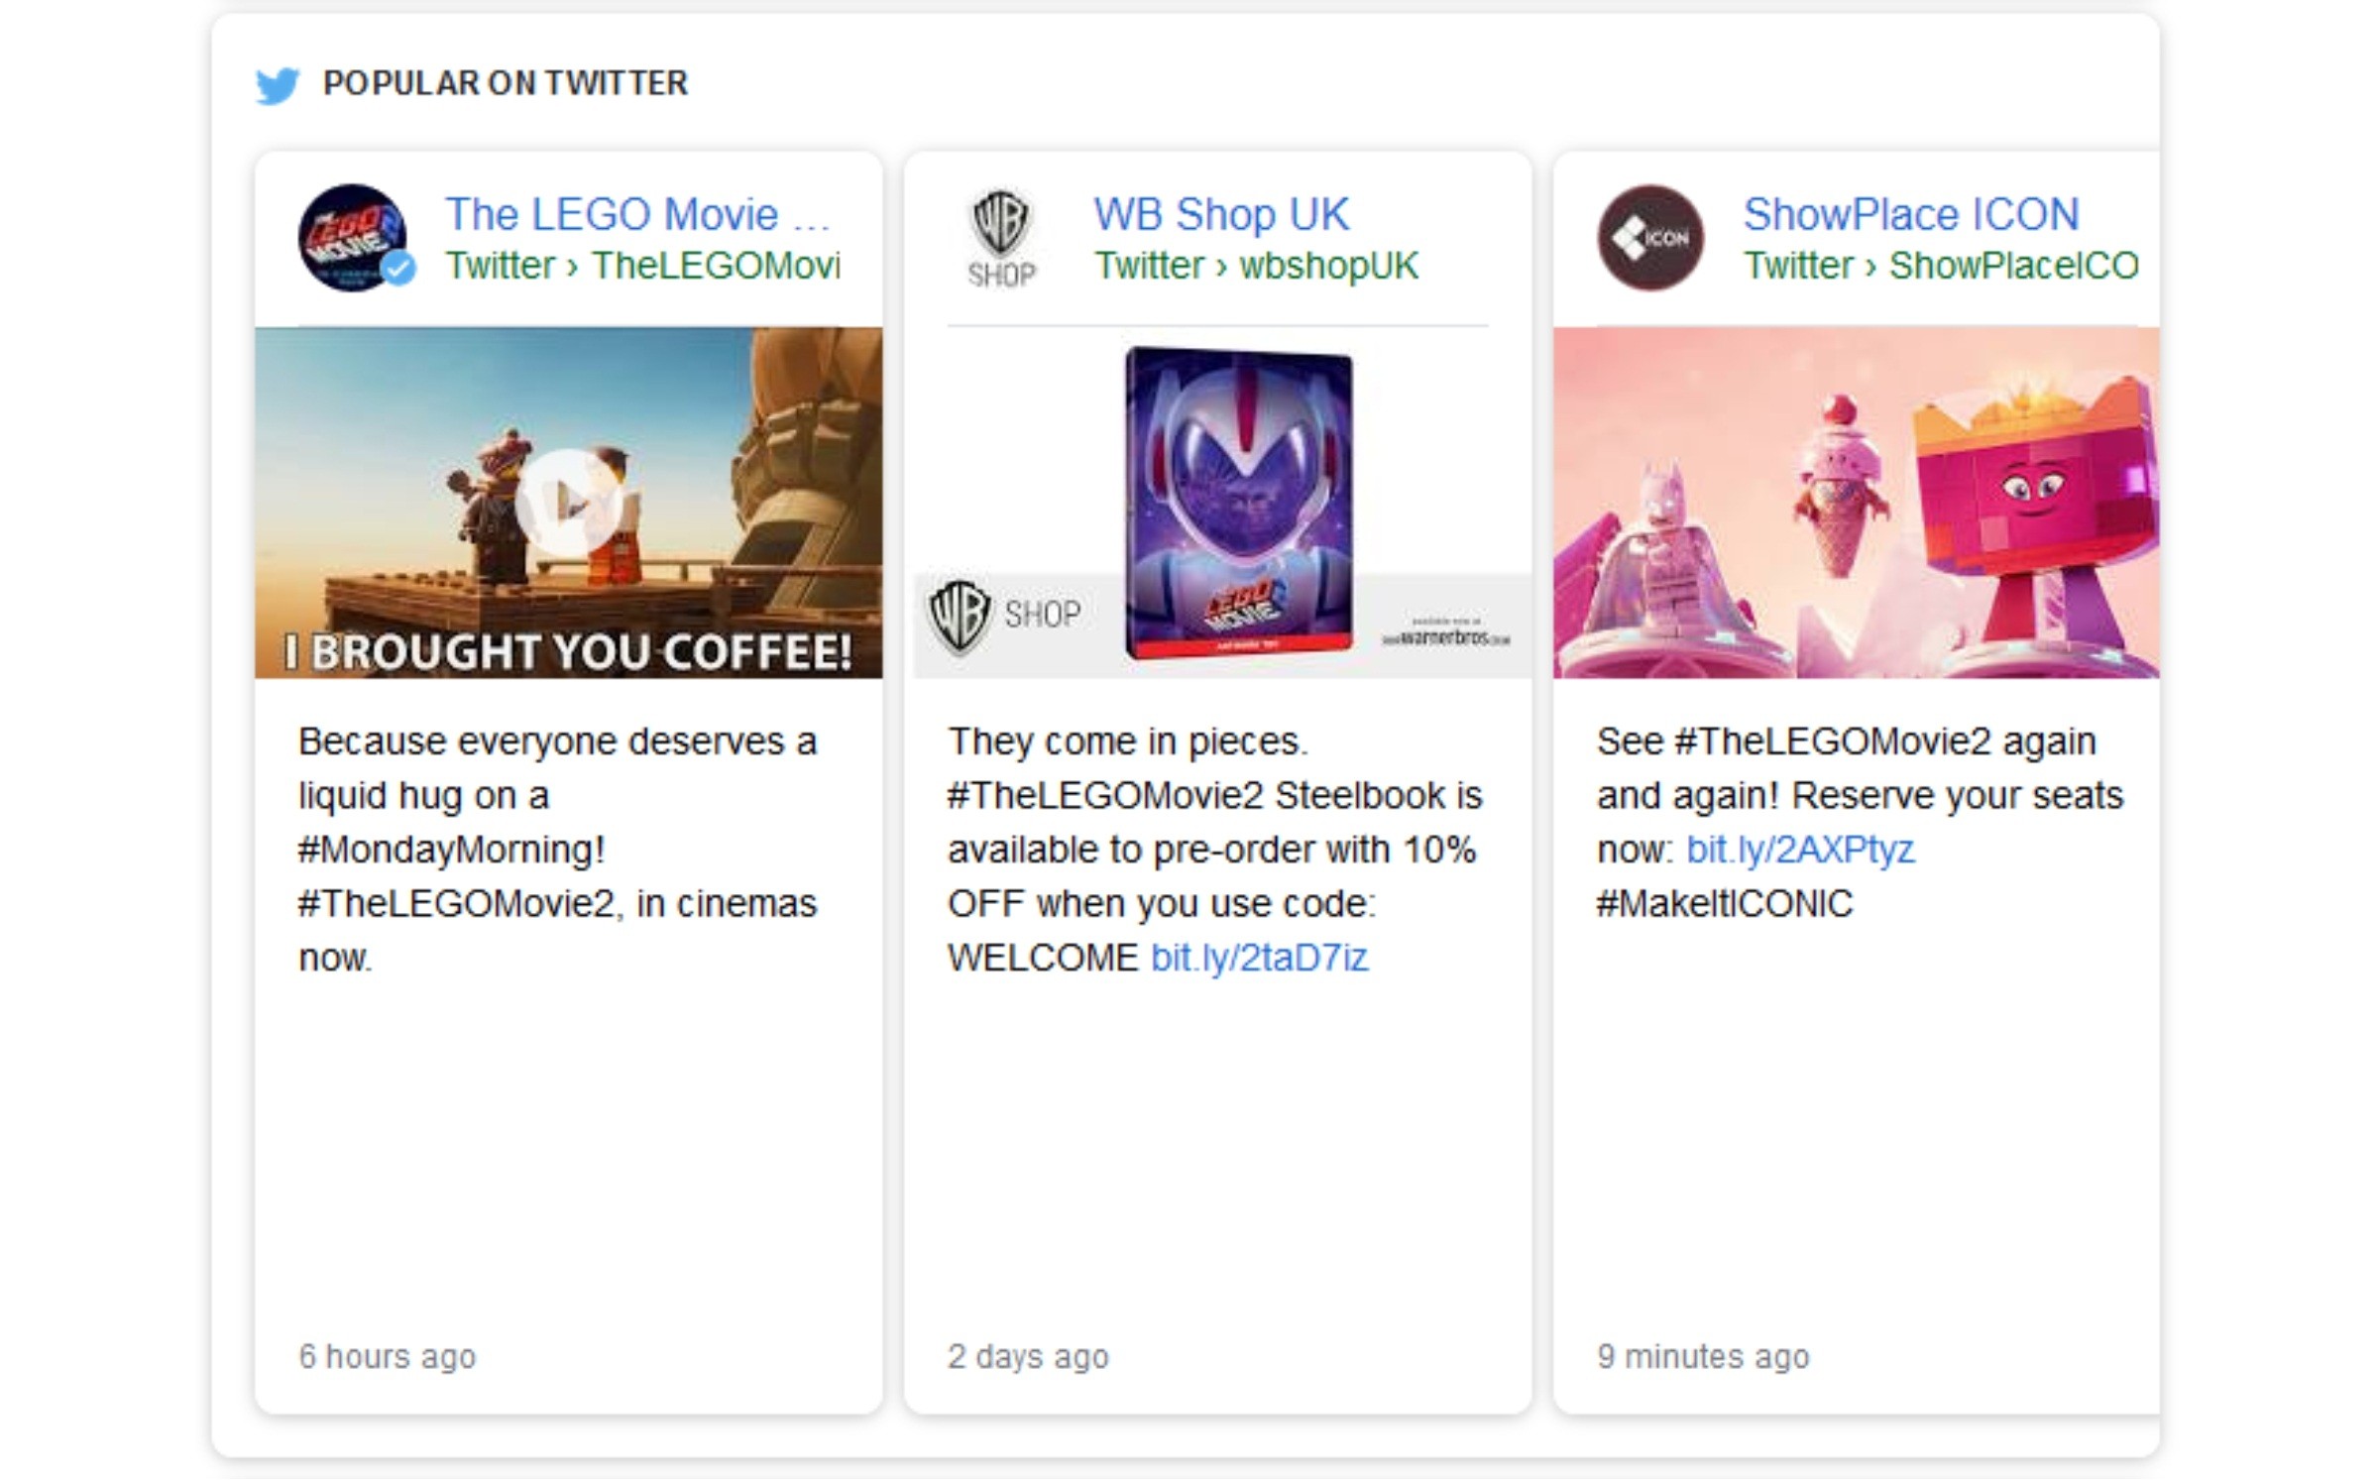Click 'Twitter › ShowPlaceICO' breadcrumb
Screen dimensions: 2379x1480
(x=1941, y=266)
